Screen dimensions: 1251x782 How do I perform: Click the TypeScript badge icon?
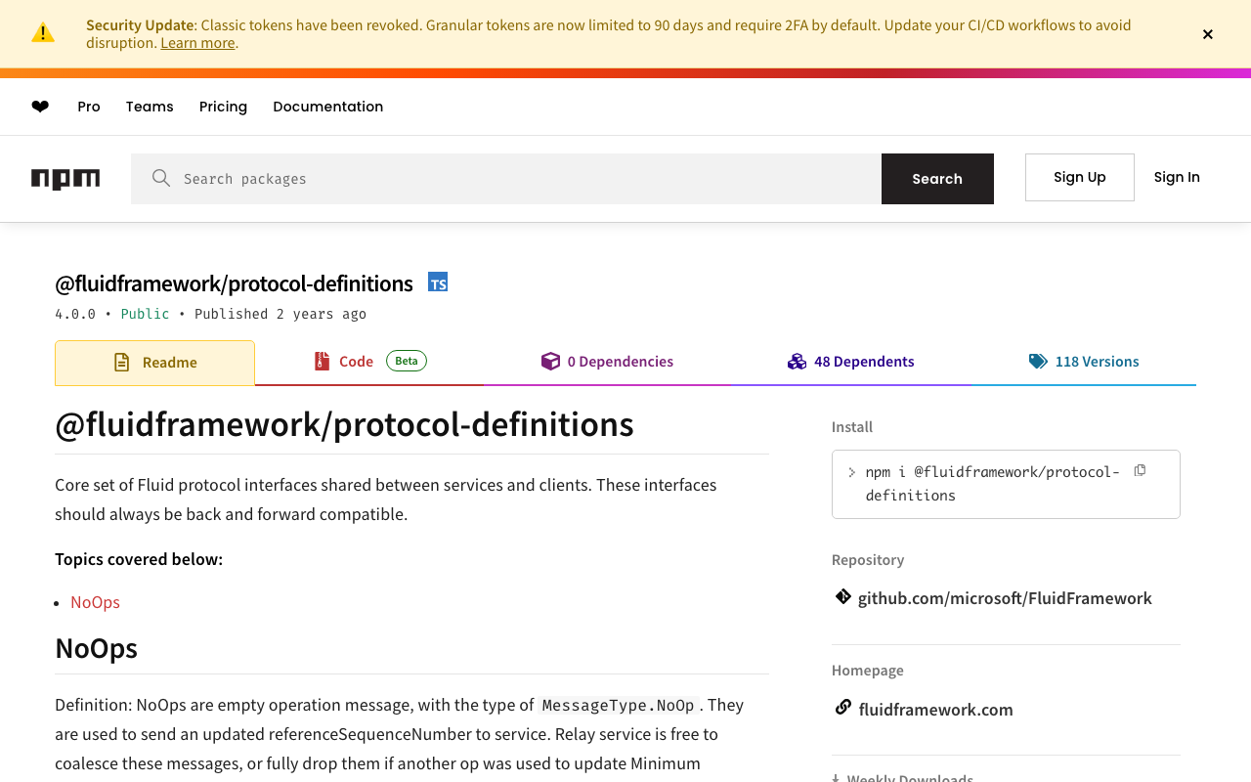(x=438, y=282)
